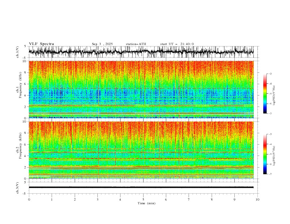Click ch.2 frequency tick label '6'
Image resolution: width=290 pixels, height=224 pixels.
tap(25, 144)
